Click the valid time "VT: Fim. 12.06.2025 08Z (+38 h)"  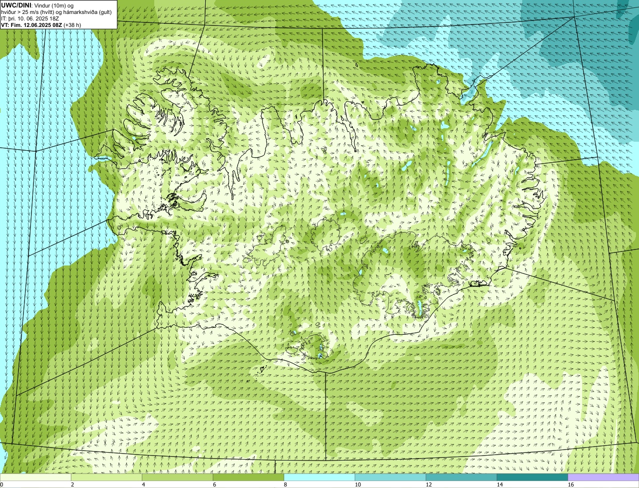[41, 24]
